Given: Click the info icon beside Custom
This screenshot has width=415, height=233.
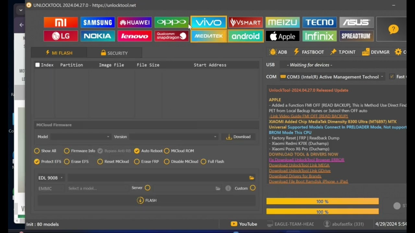Looking at the screenshot, I should (x=228, y=188).
